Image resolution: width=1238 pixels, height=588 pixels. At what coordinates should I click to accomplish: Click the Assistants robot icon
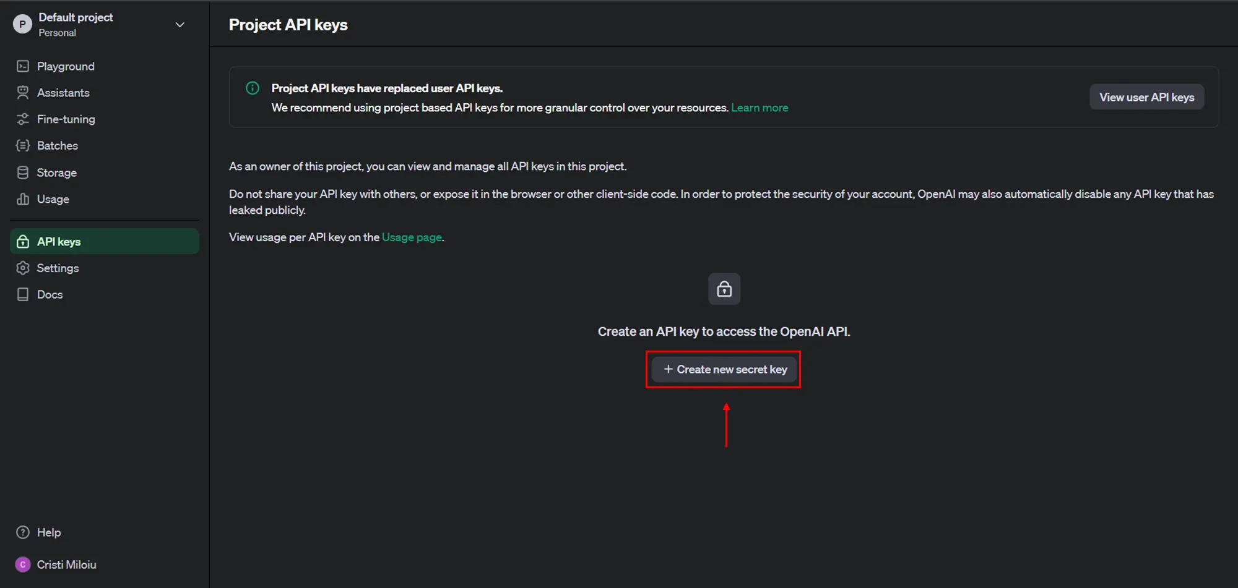point(23,93)
